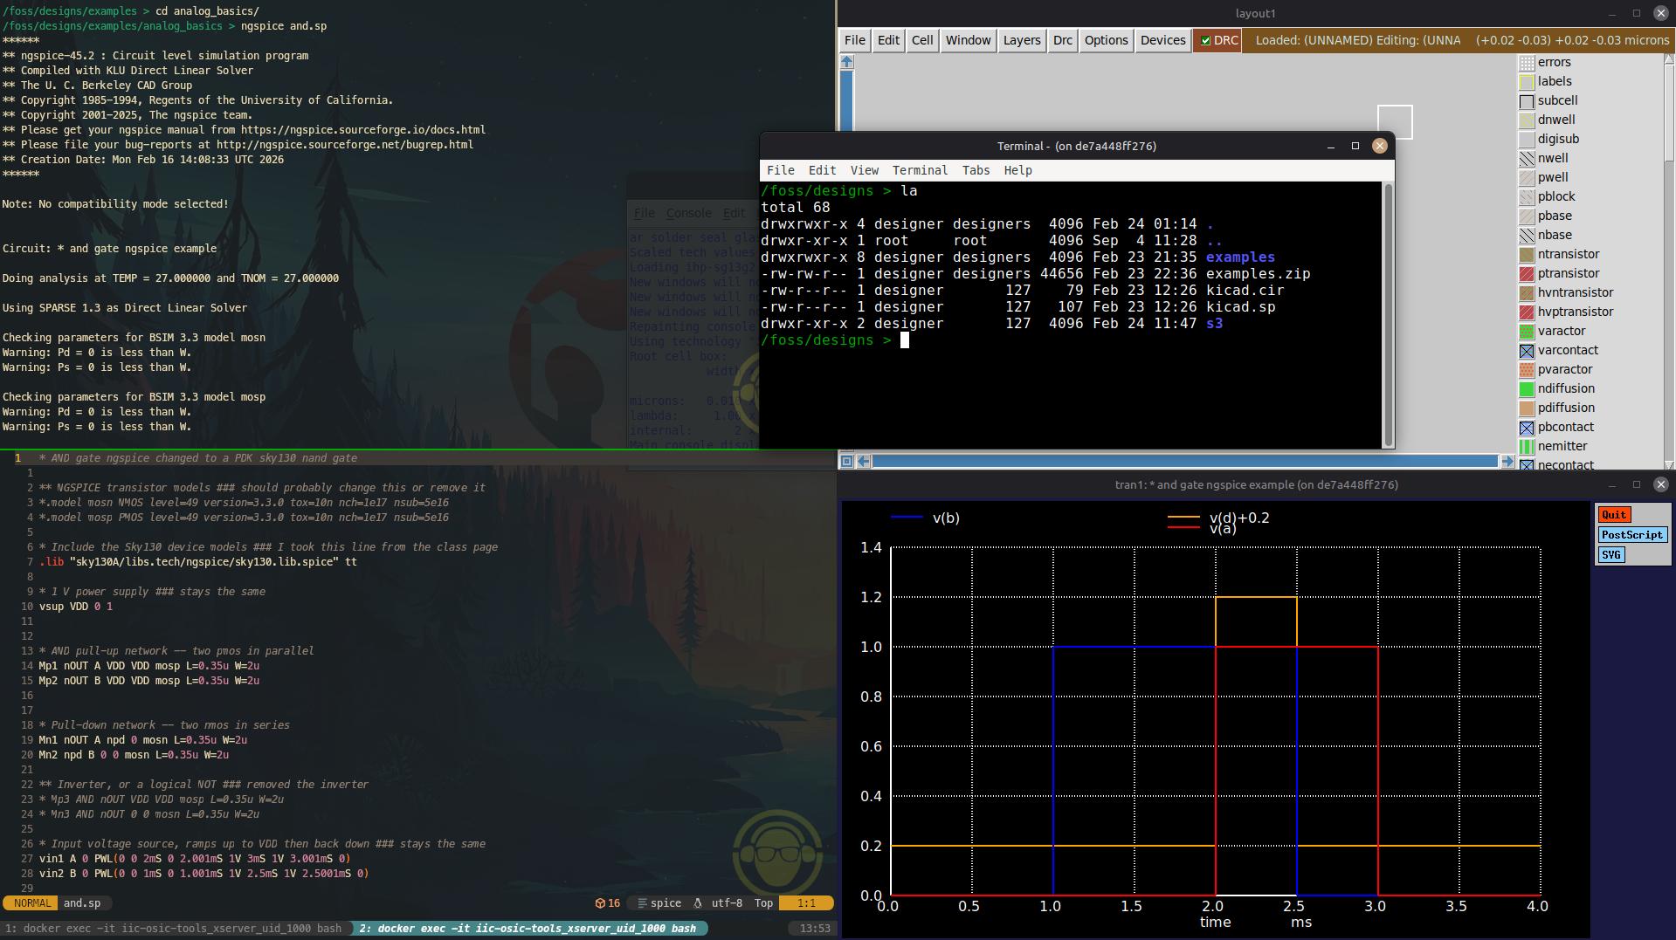Select the nwell layer icon in Magic palette
Viewport: 1676px width, 940px height.
[1527, 158]
